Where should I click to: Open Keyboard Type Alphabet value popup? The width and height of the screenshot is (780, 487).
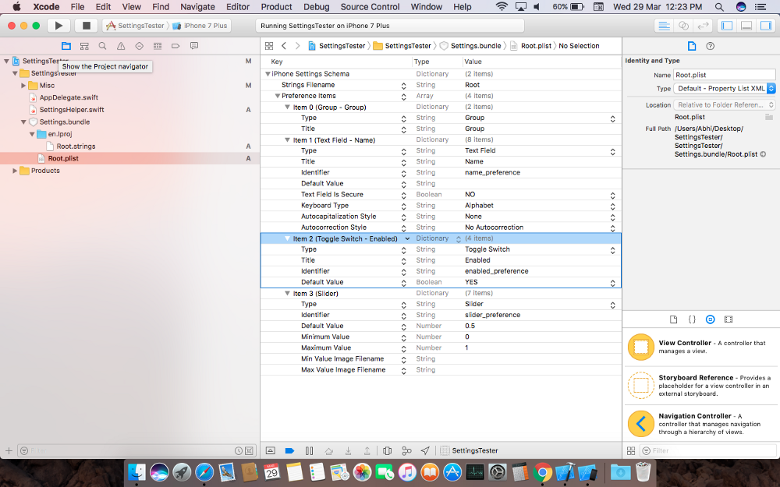[612, 206]
